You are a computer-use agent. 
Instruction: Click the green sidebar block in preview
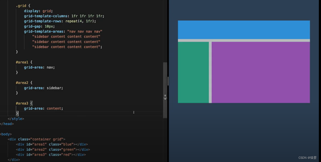click(x=193, y=72)
